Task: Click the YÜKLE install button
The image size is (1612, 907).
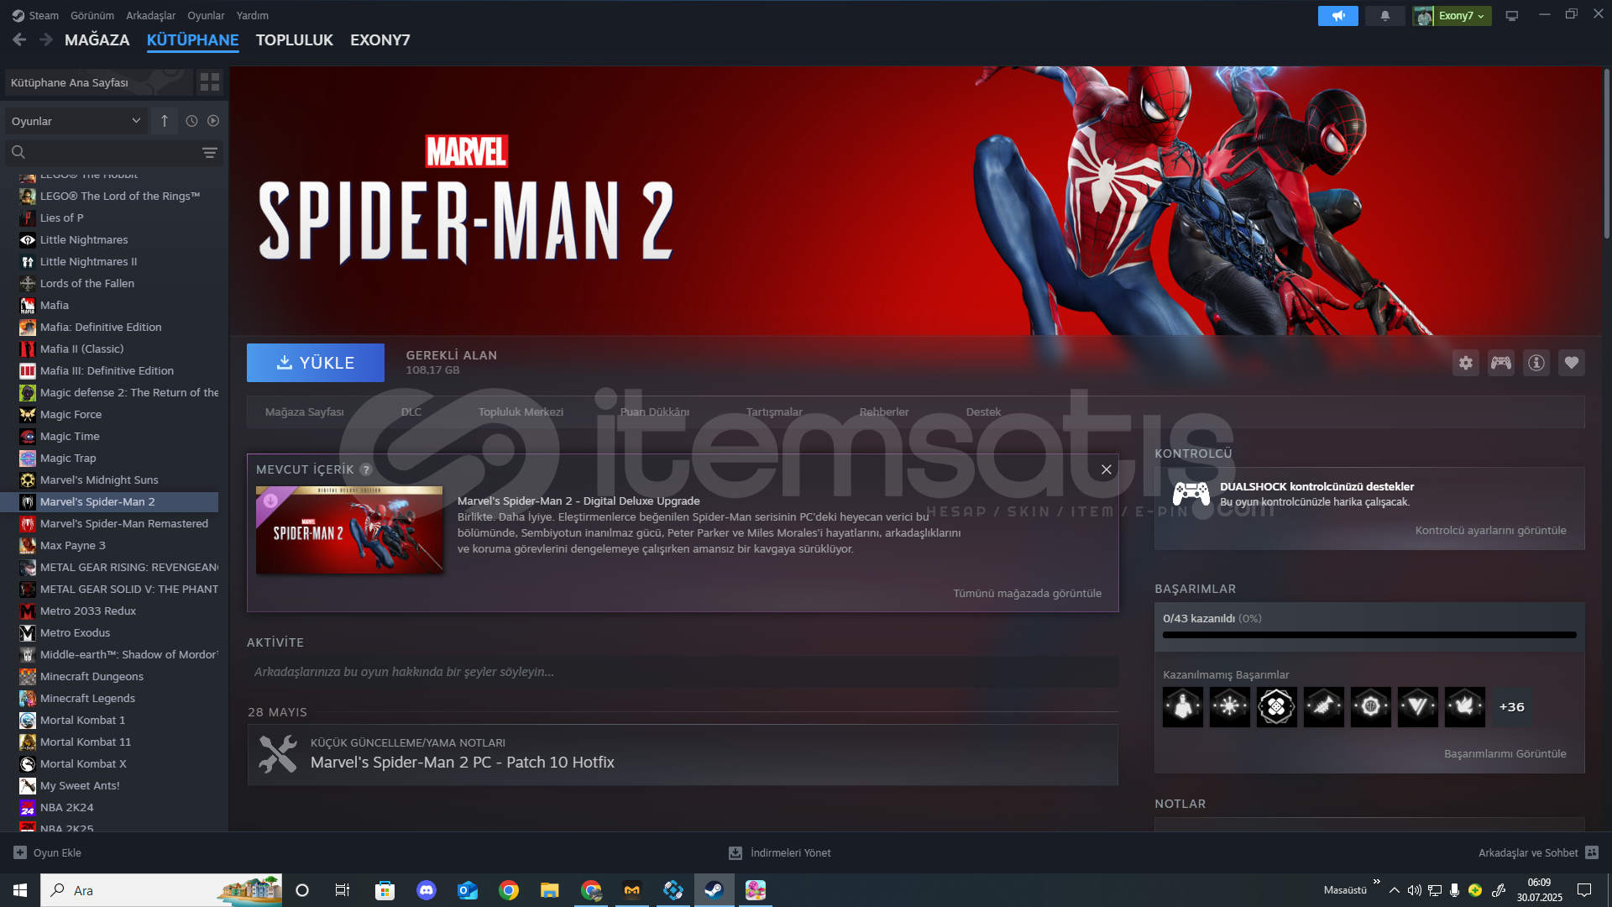Action: 316,363
